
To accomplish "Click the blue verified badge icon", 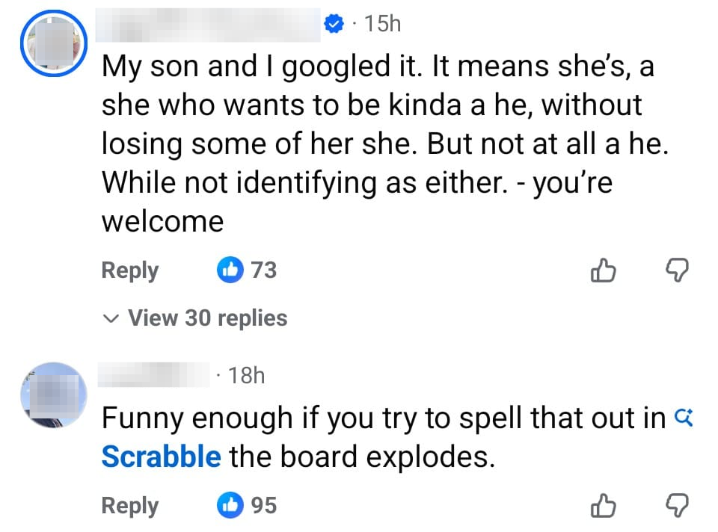I will click(333, 25).
